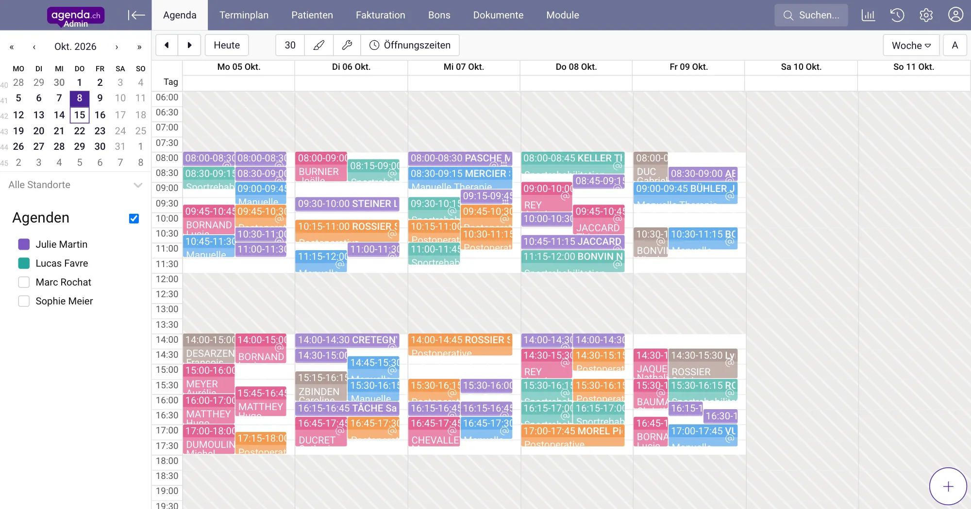971x509 pixels.
Task: Jump to next year in mini calendar
Action: [139, 47]
